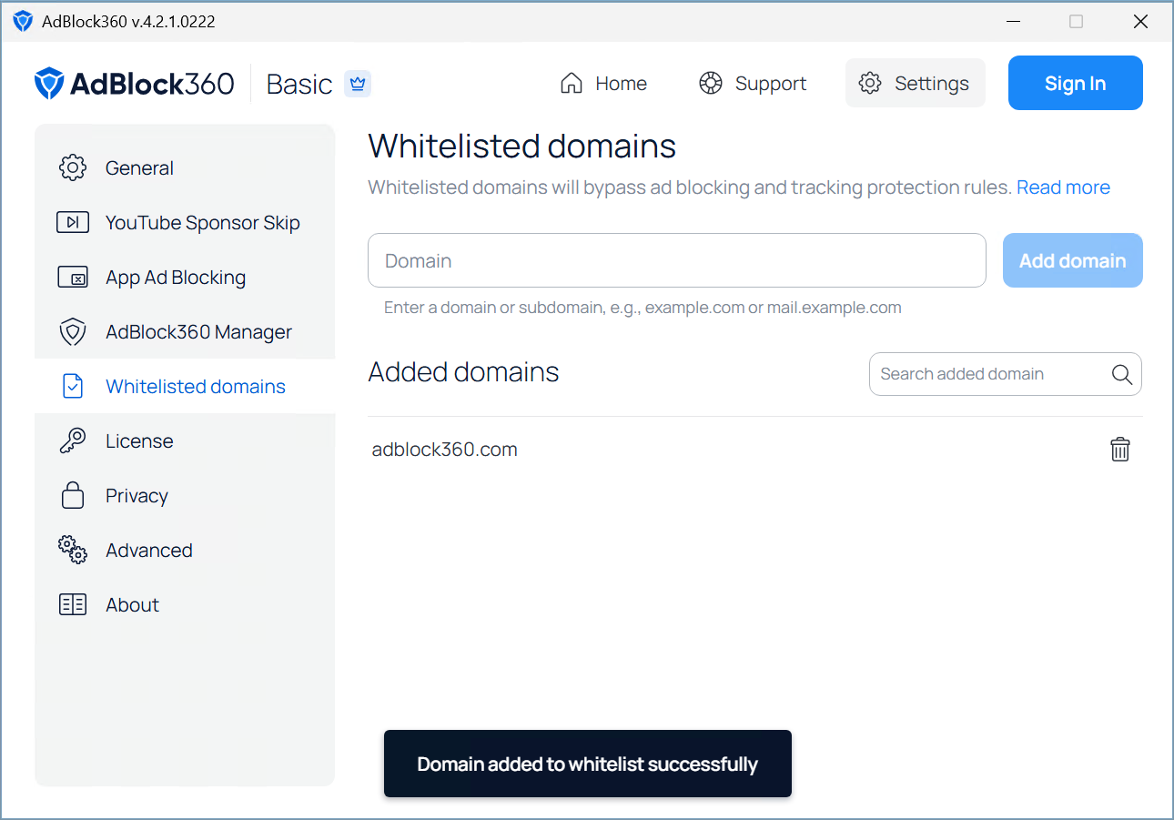Image resolution: width=1174 pixels, height=820 pixels.
Task: Click the Privacy padlock icon
Action: click(x=73, y=495)
